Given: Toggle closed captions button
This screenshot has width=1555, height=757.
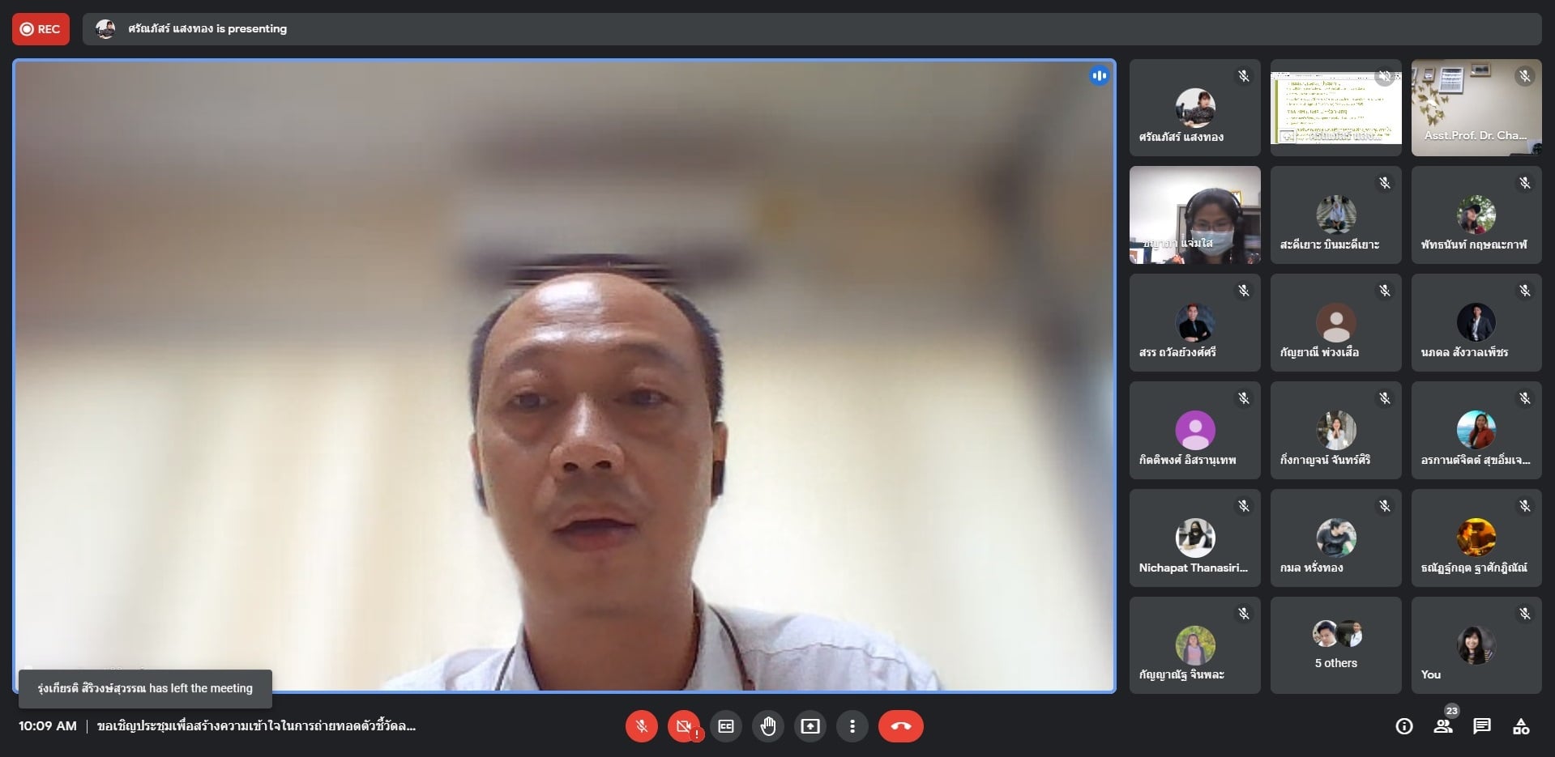Looking at the screenshot, I should tap(726, 726).
